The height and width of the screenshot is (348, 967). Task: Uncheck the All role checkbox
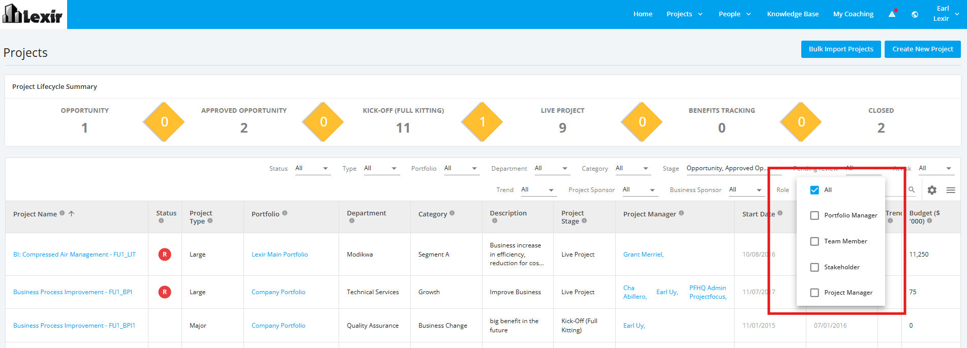coord(814,190)
